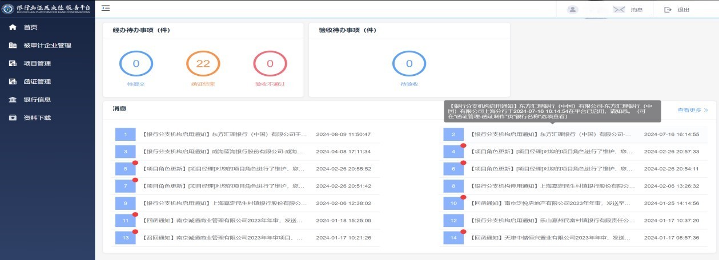The image size is (719, 260).
Task: Click the user avatar icon
Action: (x=573, y=10)
